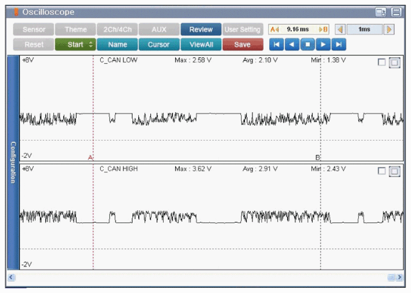
Task: Click the Name button
Action: (x=117, y=44)
